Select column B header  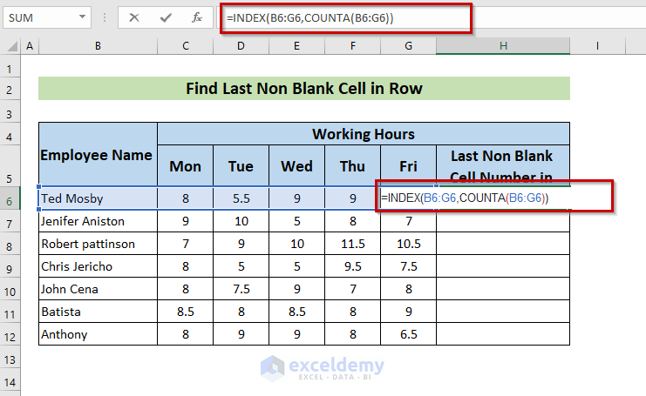98,46
